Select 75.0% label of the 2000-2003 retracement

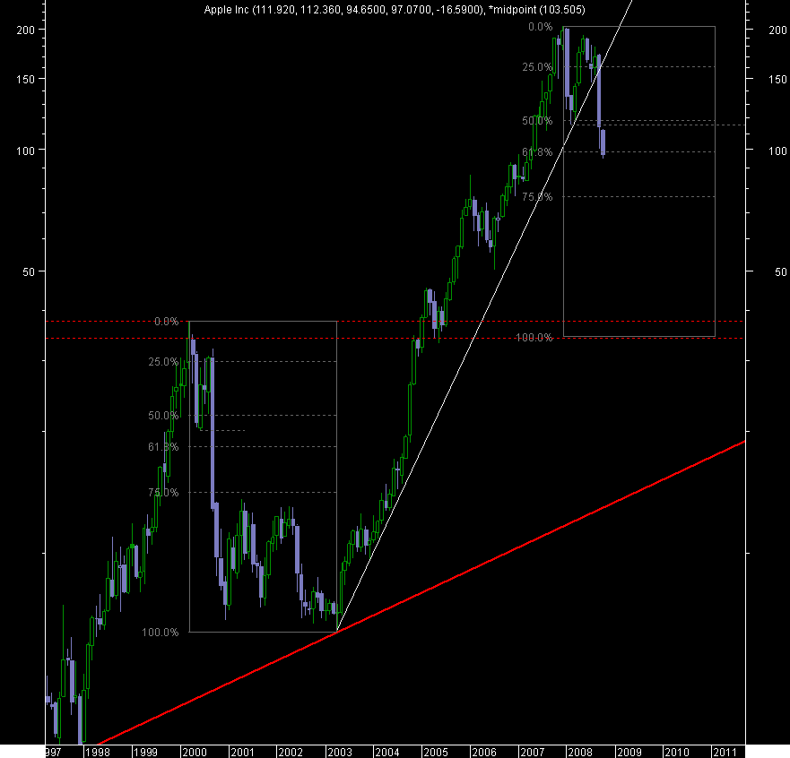164,493
